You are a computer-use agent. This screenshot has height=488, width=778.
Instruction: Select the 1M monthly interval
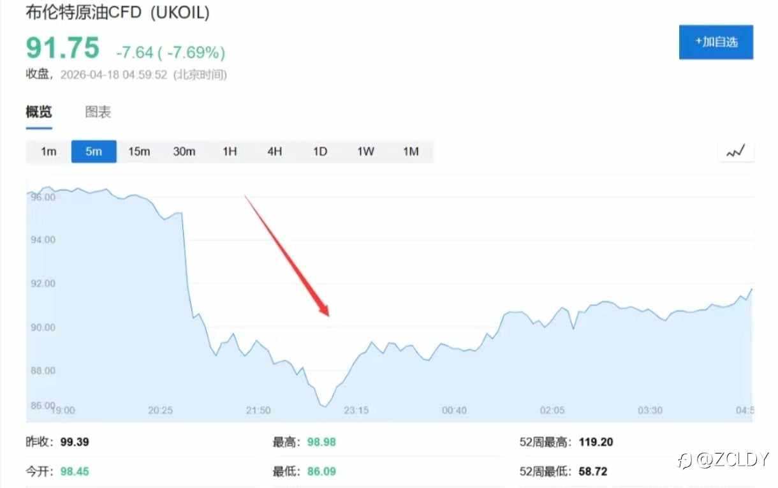411,152
